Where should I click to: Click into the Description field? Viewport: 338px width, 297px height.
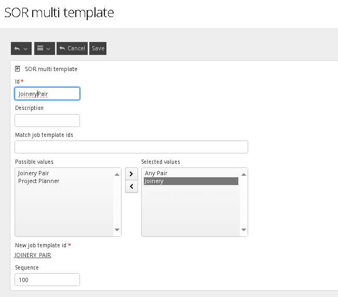pyautogui.click(x=47, y=121)
